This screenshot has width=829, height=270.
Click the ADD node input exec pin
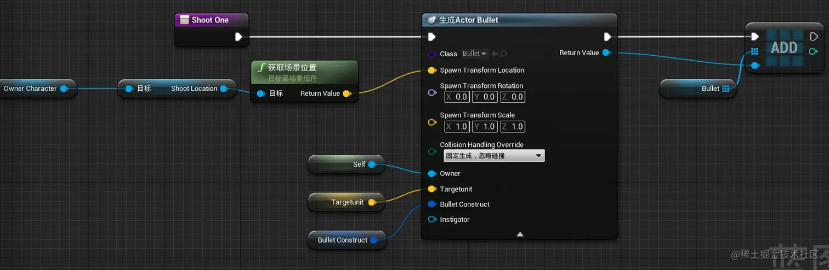point(755,37)
